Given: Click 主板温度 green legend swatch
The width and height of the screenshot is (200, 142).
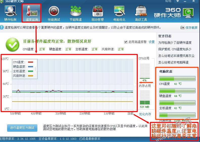Looking at the screenshot, I should pyautogui.click(x=31, y=71).
